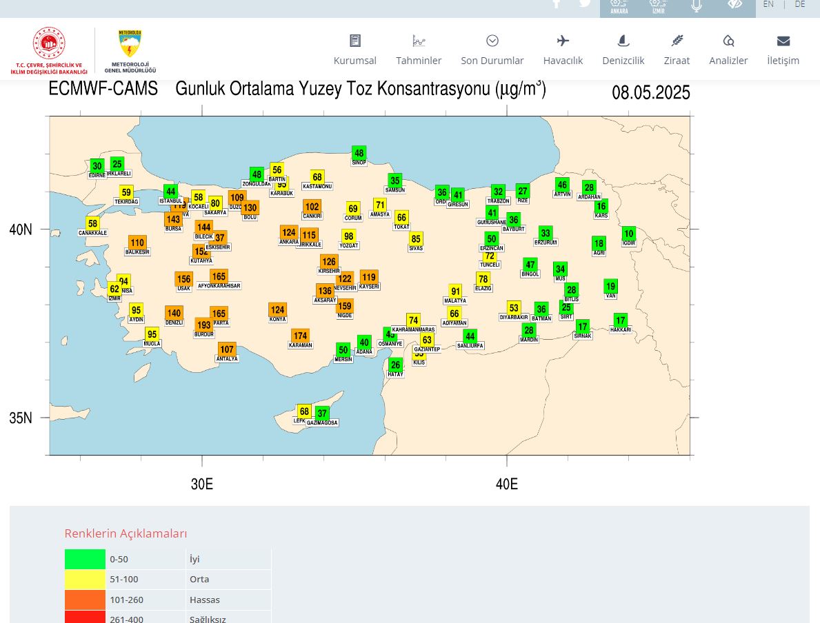Open the Analizler menu
The width and height of the screenshot is (820, 623).
[728, 50]
